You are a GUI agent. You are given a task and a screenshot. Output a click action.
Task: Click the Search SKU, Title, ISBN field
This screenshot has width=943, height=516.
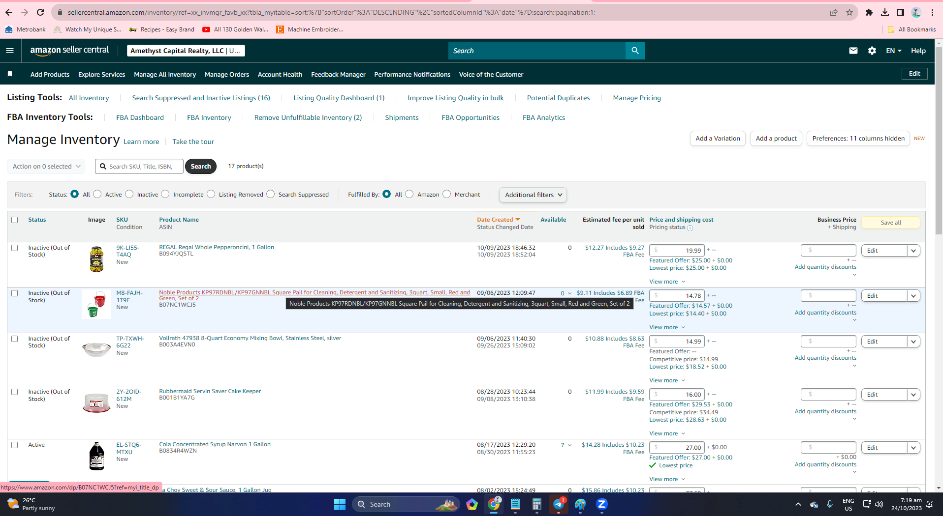(139, 166)
